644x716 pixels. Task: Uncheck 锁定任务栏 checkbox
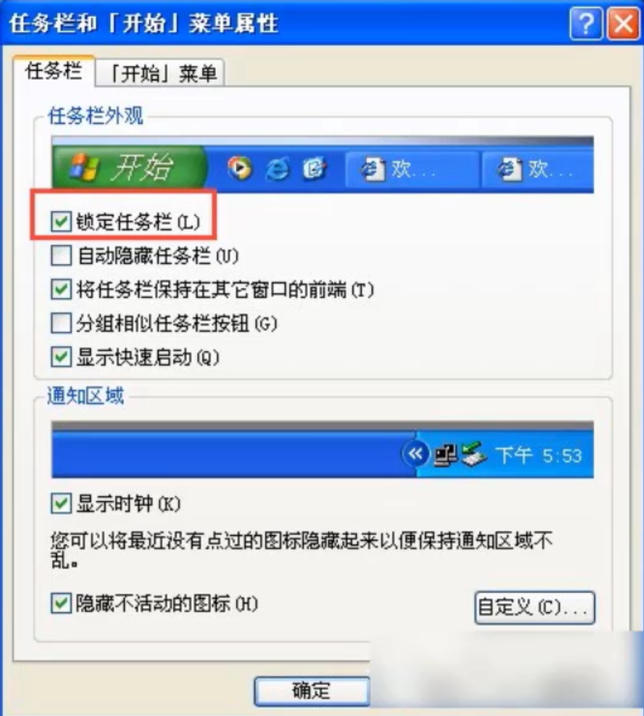pos(60,221)
